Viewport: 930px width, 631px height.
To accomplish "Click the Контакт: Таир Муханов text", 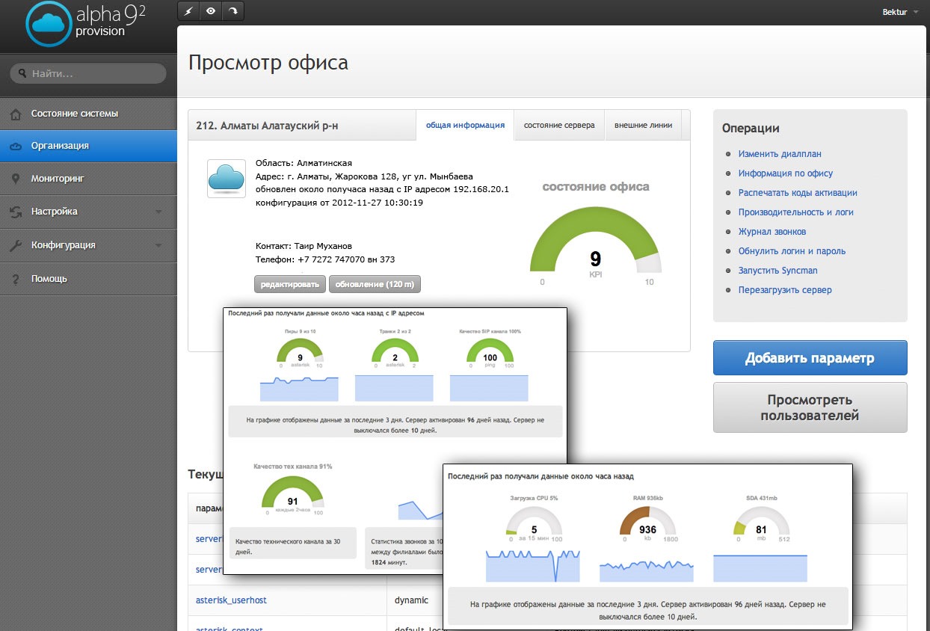I will pyautogui.click(x=304, y=246).
